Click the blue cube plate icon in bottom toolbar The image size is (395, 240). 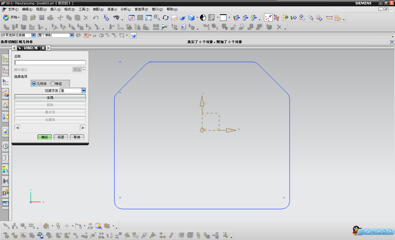click(x=98, y=226)
